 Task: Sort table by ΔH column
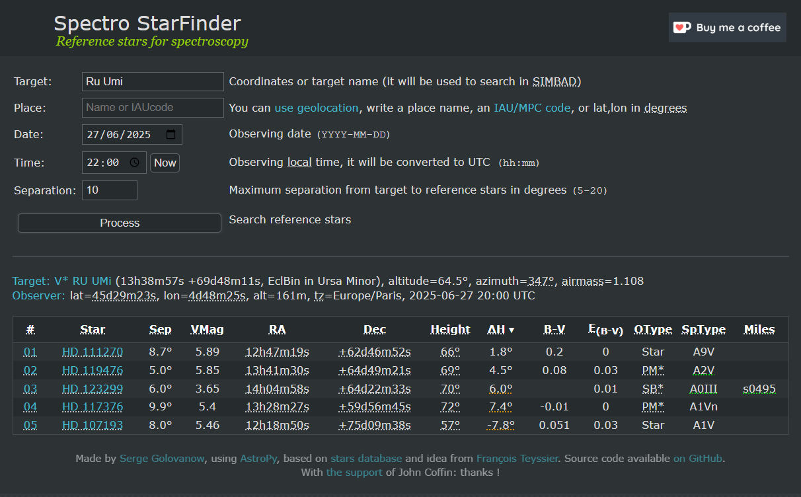pyautogui.click(x=500, y=330)
